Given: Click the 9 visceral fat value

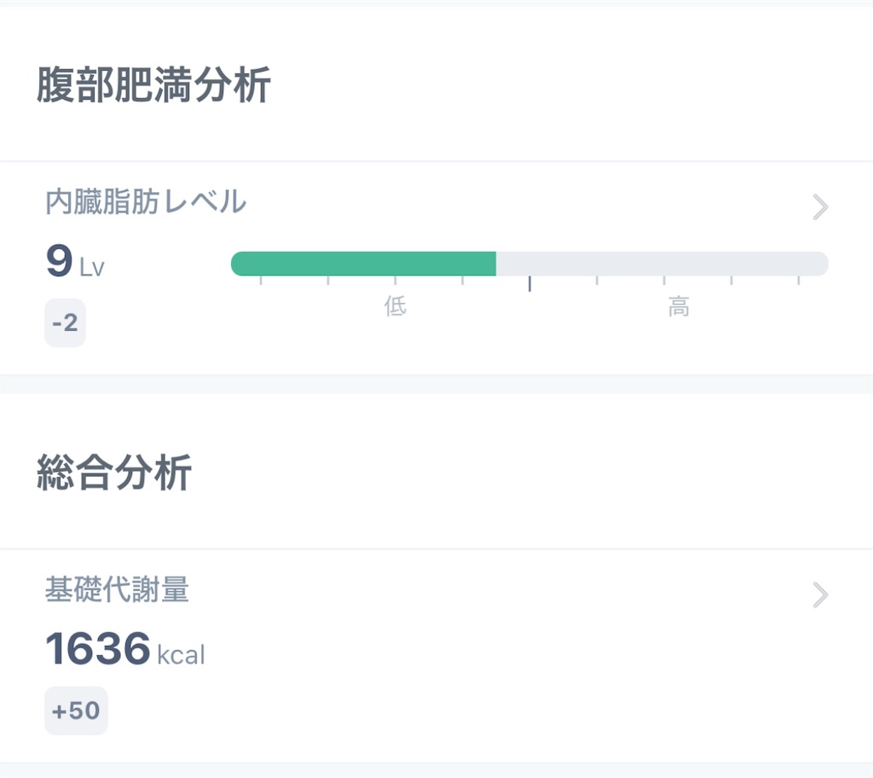Looking at the screenshot, I should [x=59, y=260].
